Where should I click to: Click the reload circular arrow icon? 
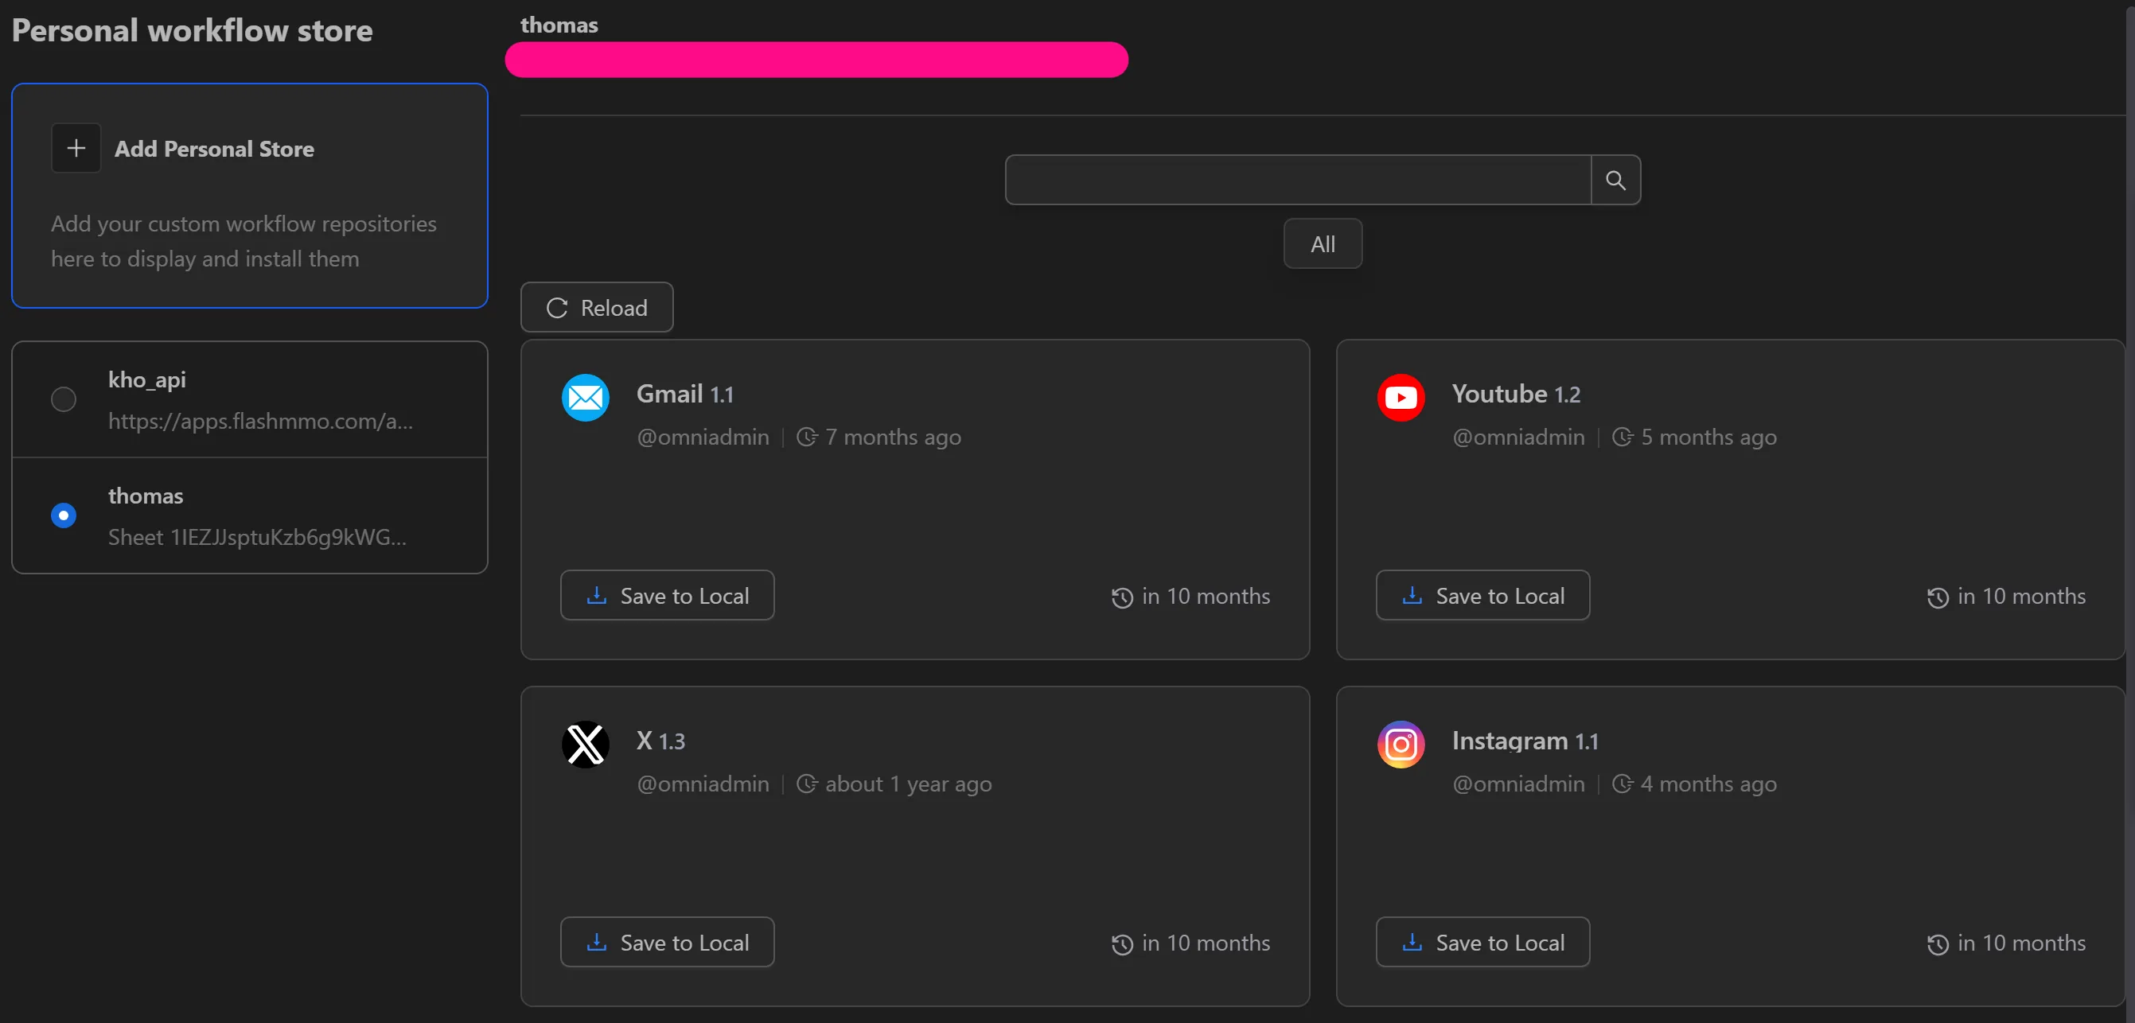pos(556,307)
